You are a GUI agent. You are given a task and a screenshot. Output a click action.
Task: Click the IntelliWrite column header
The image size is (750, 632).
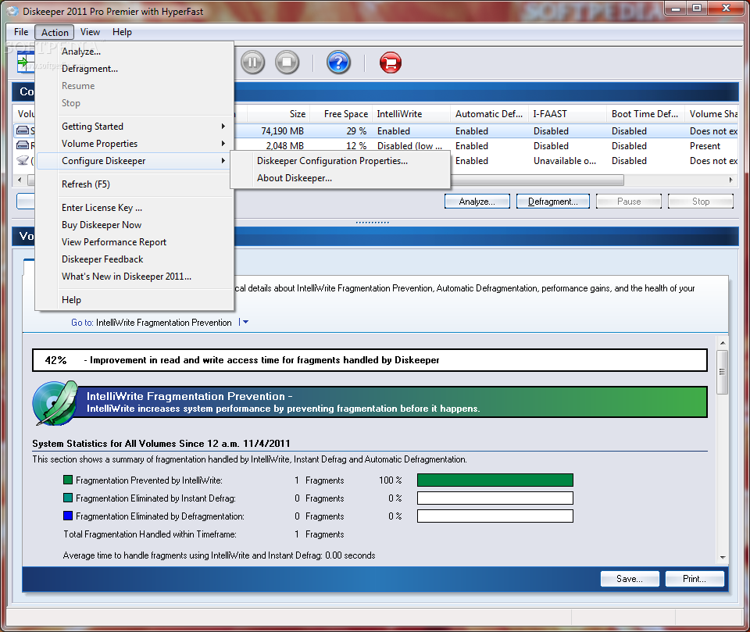pyautogui.click(x=411, y=114)
